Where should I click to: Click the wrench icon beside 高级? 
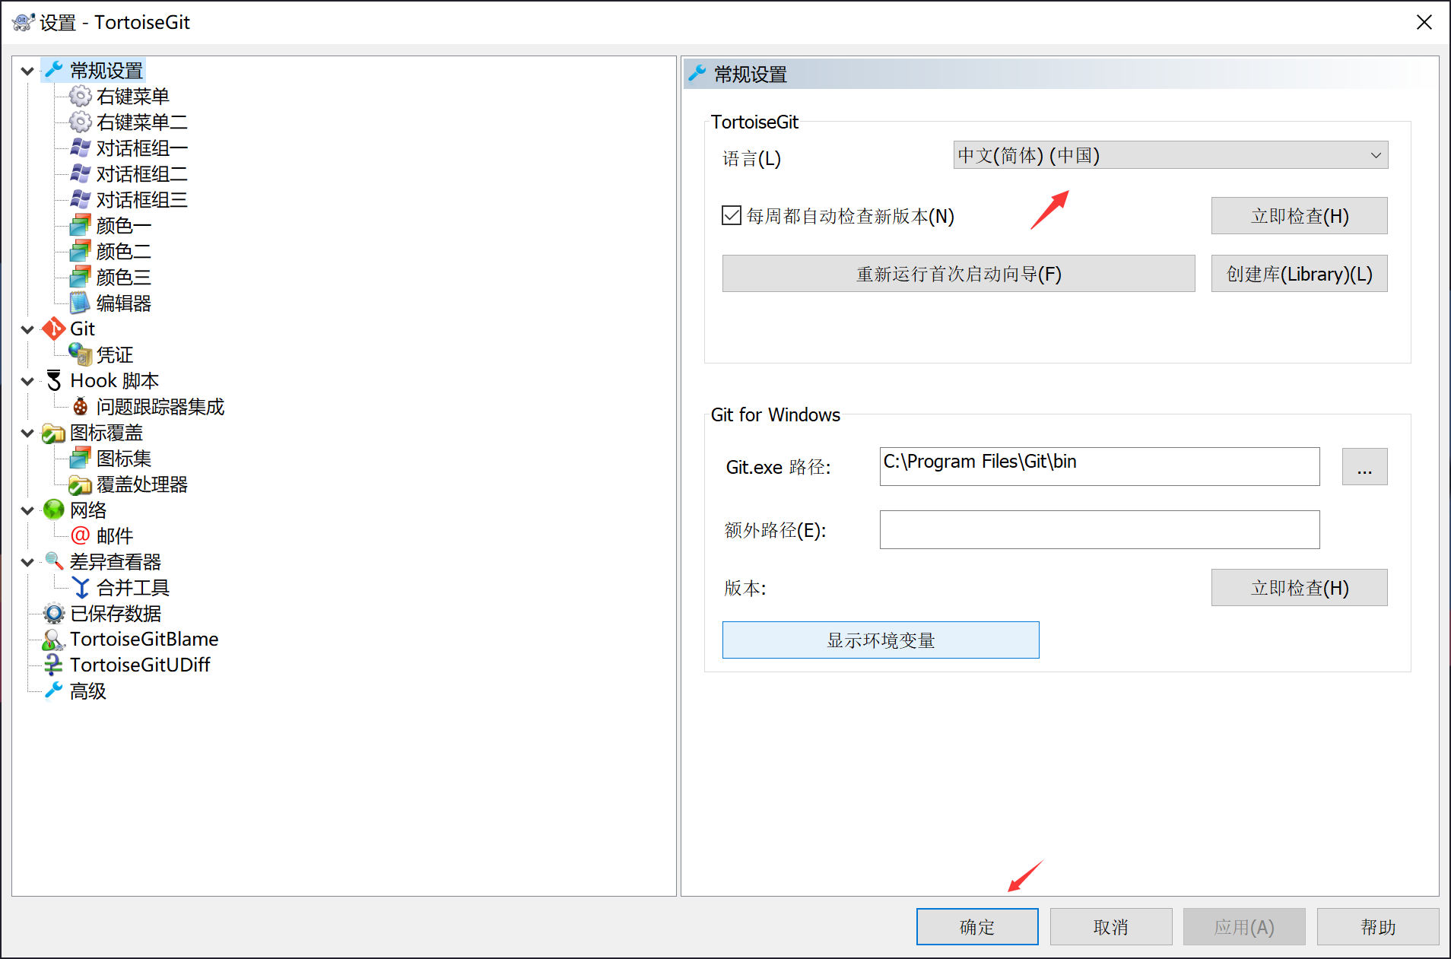click(x=53, y=691)
